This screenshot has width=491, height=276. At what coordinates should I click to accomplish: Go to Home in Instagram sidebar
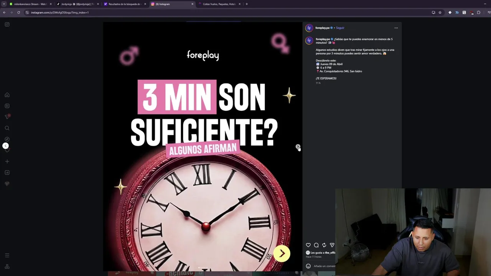[7, 95]
